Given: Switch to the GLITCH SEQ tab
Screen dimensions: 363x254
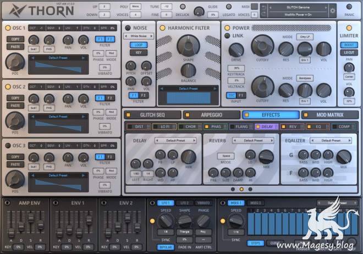Looking at the screenshot, I should pyautogui.click(x=152, y=115).
